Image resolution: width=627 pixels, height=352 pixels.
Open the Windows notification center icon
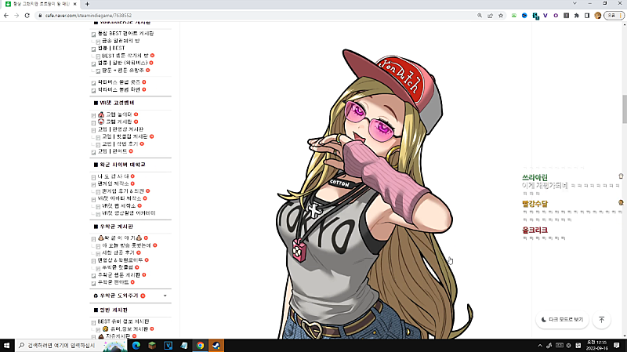[x=616, y=345]
